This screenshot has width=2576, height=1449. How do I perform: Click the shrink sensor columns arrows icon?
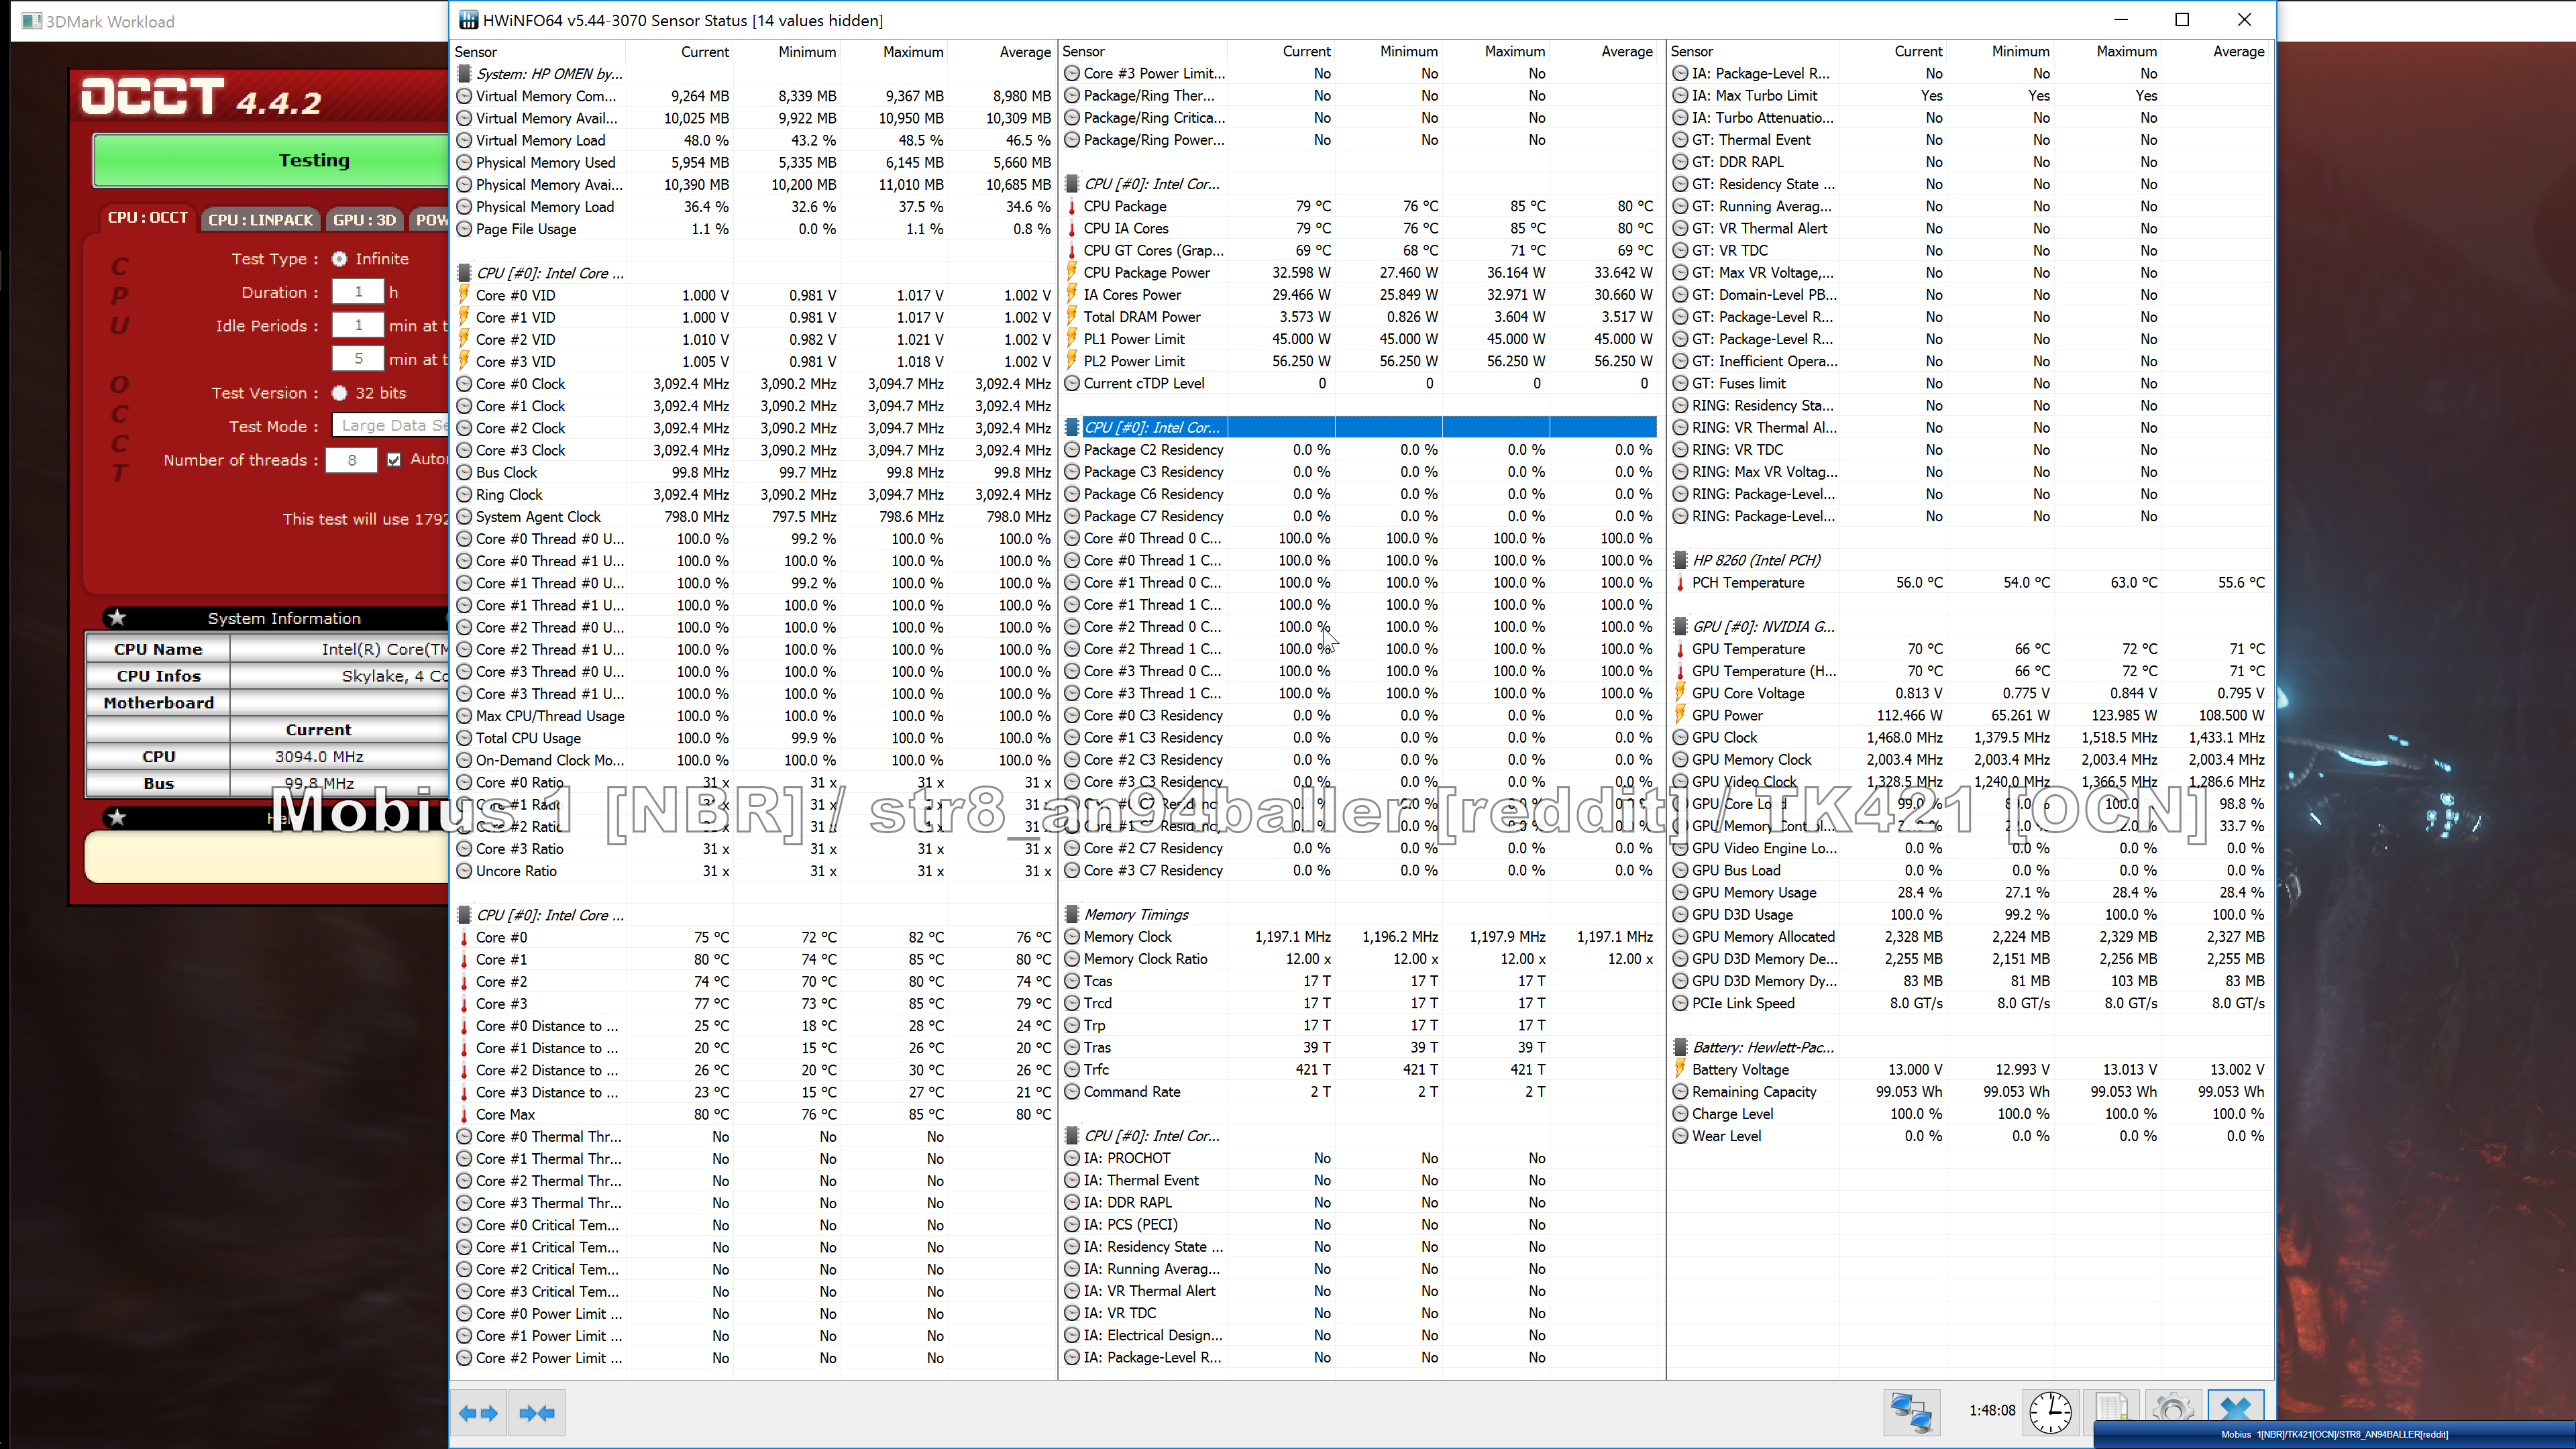coord(538,1412)
